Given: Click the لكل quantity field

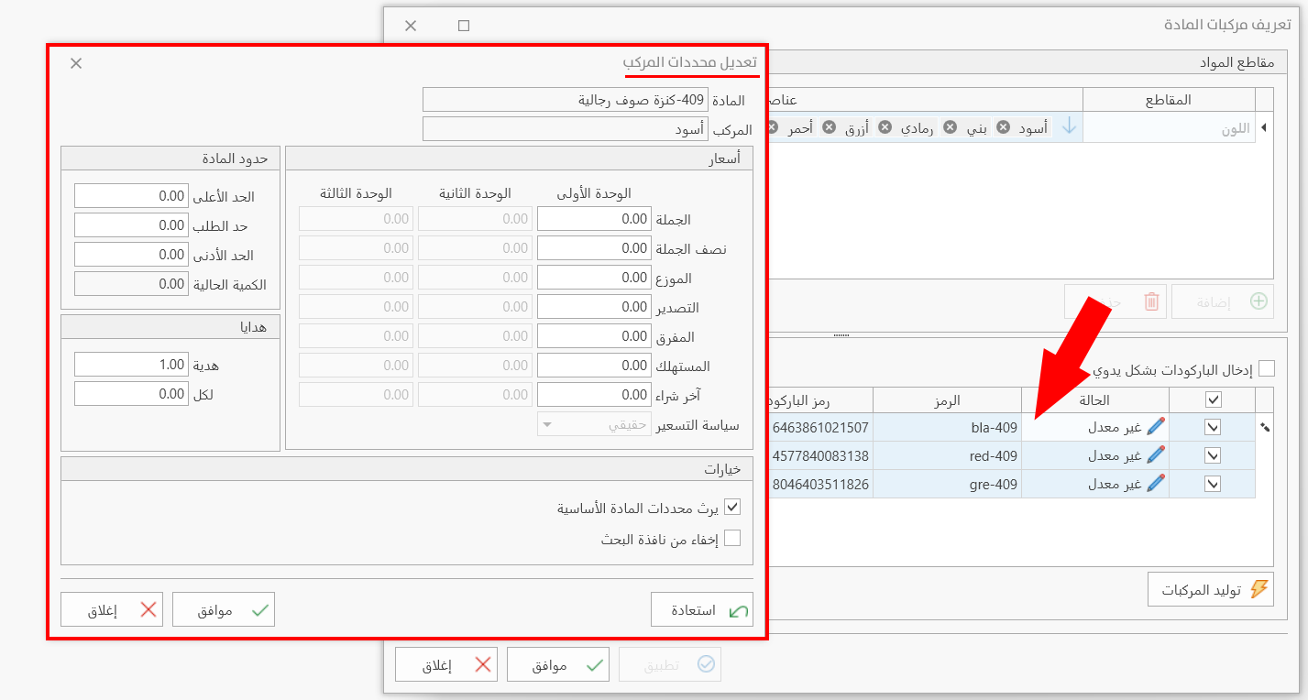Looking at the screenshot, I should pos(131,394).
